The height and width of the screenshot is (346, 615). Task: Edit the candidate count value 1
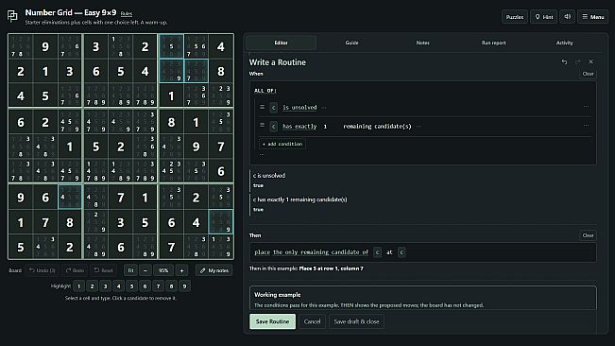coord(325,127)
